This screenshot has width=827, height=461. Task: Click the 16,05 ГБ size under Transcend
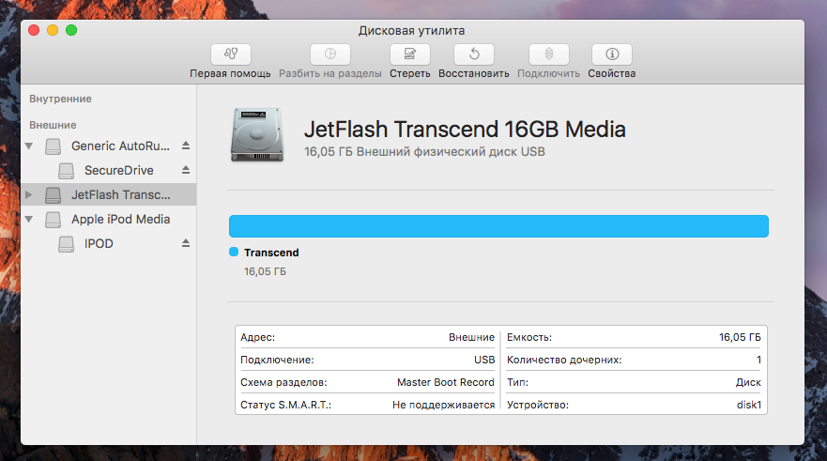[265, 271]
